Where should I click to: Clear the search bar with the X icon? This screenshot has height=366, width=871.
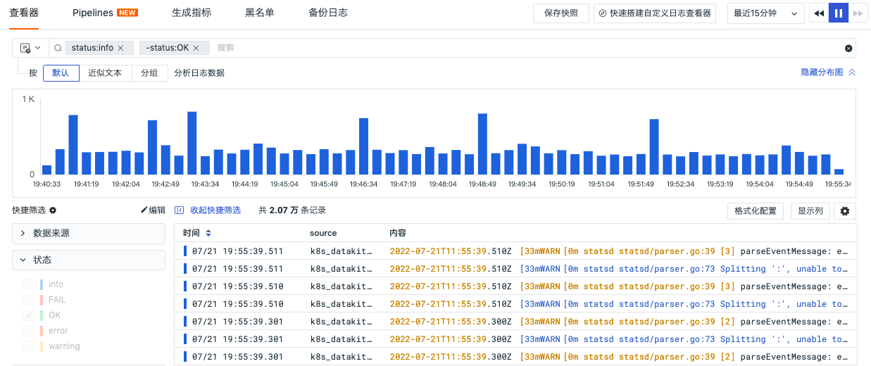click(848, 48)
